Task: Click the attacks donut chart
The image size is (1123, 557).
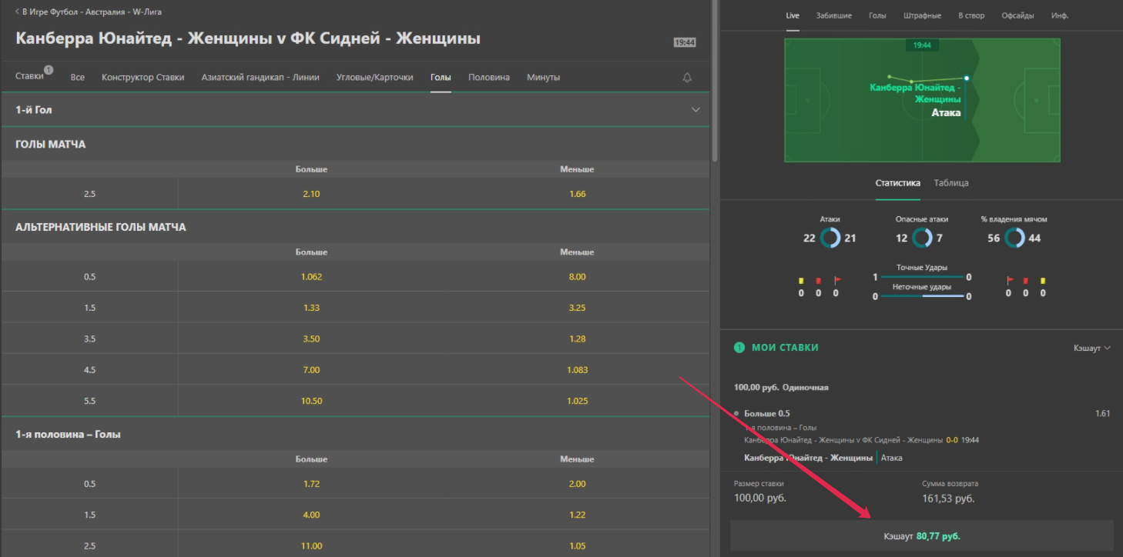Action: [x=830, y=238]
